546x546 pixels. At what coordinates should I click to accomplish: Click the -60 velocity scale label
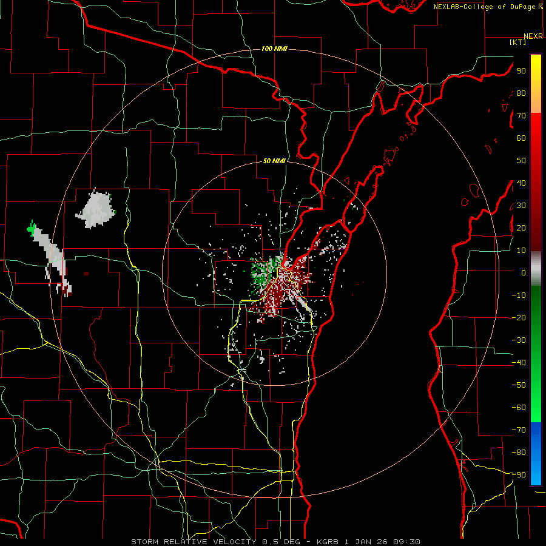pyautogui.click(x=519, y=408)
